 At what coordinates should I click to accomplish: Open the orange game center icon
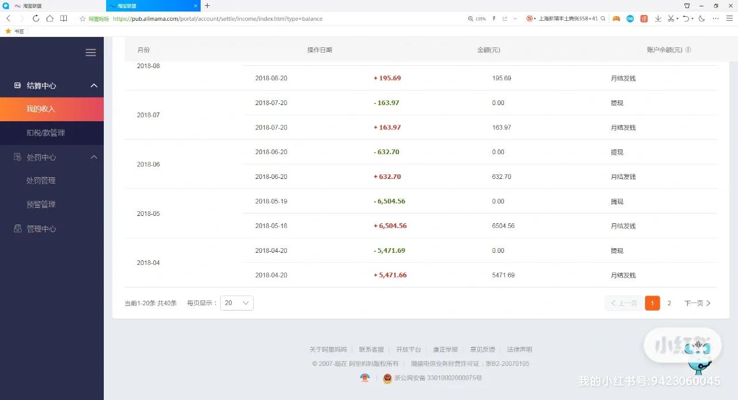point(616,18)
